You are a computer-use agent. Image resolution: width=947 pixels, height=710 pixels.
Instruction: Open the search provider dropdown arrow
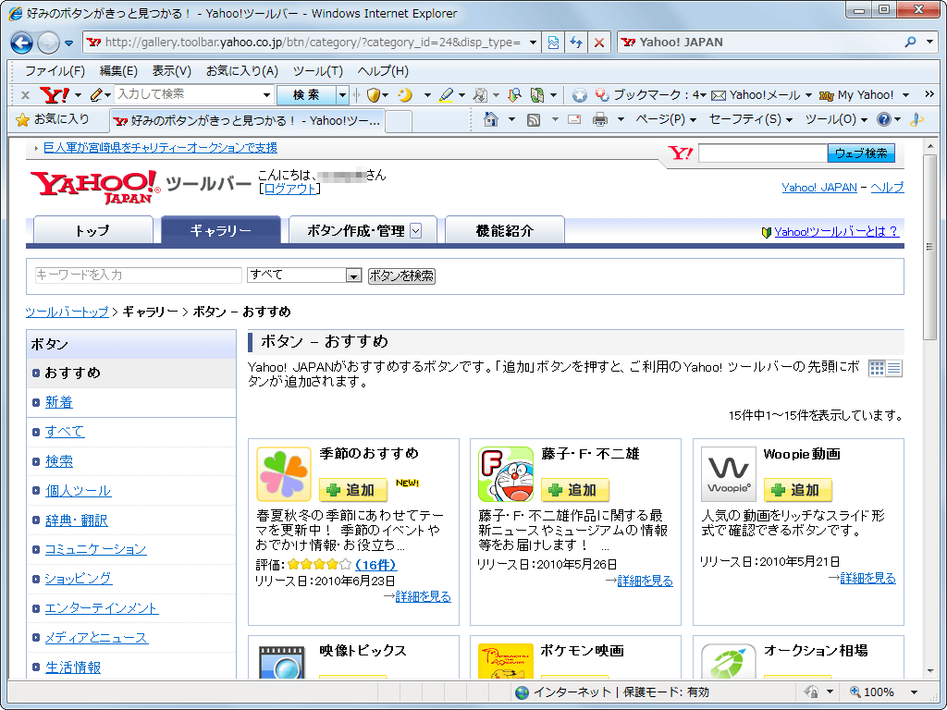tap(930, 43)
